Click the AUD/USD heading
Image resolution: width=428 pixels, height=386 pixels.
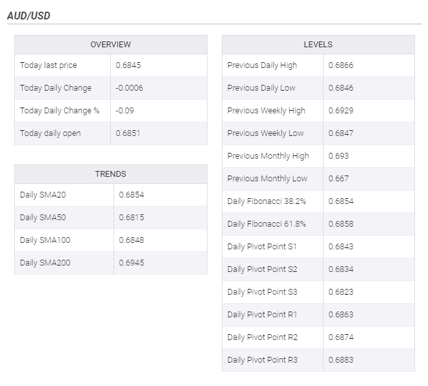29,16
